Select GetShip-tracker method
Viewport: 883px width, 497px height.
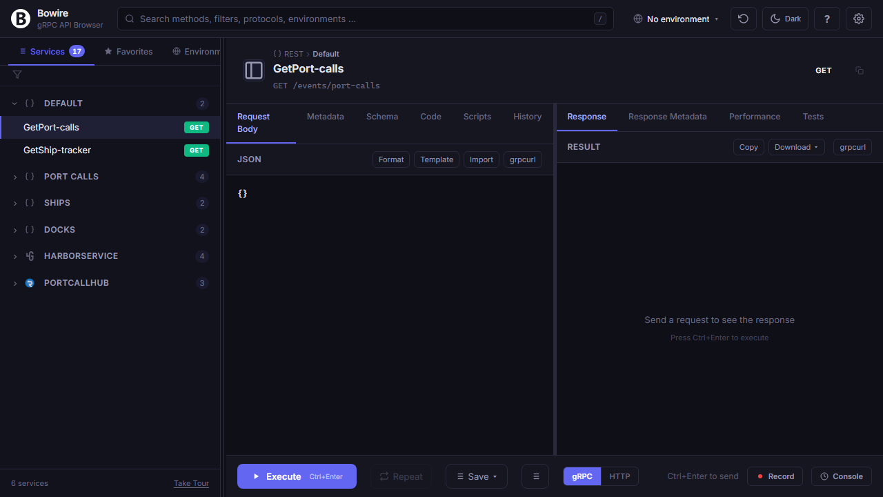(x=110, y=150)
